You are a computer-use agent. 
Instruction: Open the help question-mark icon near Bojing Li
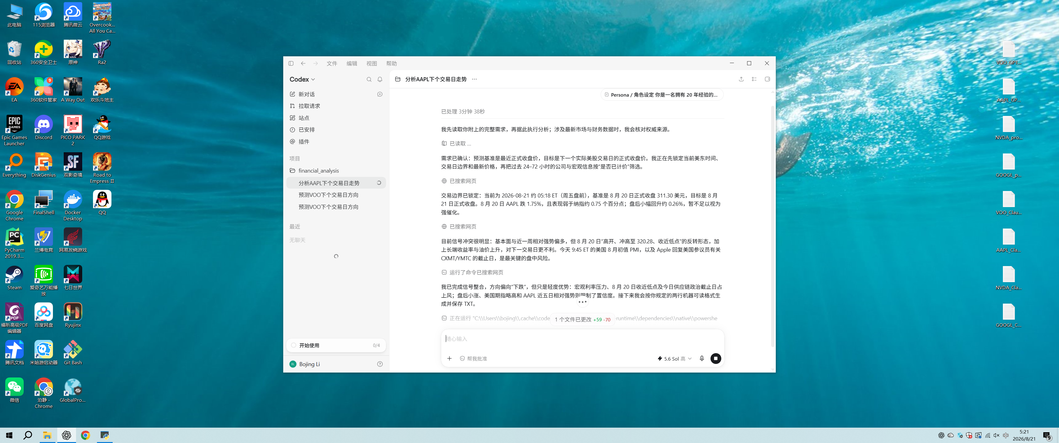[x=380, y=364]
